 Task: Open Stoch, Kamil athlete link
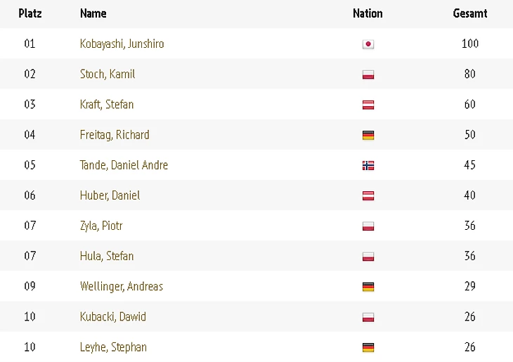click(x=108, y=74)
